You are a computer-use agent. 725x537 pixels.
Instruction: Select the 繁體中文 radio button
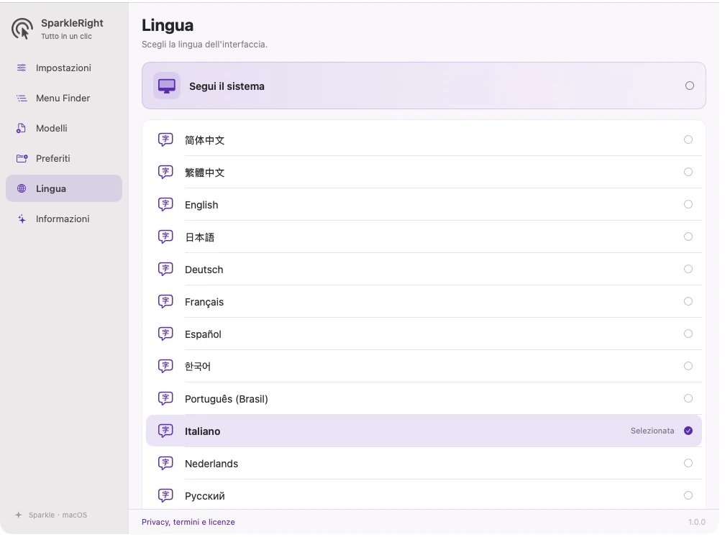click(688, 172)
